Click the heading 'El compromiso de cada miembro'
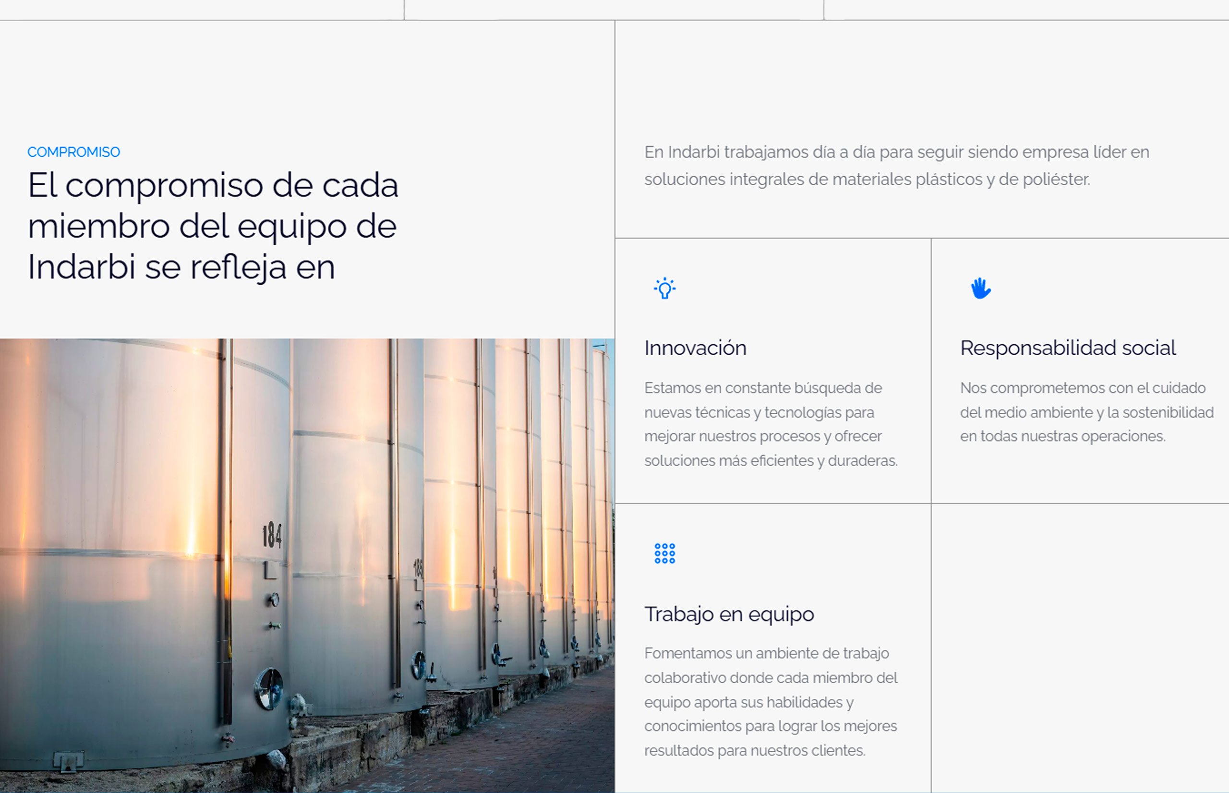Viewport: 1229px width, 793px height. [213, 226]
